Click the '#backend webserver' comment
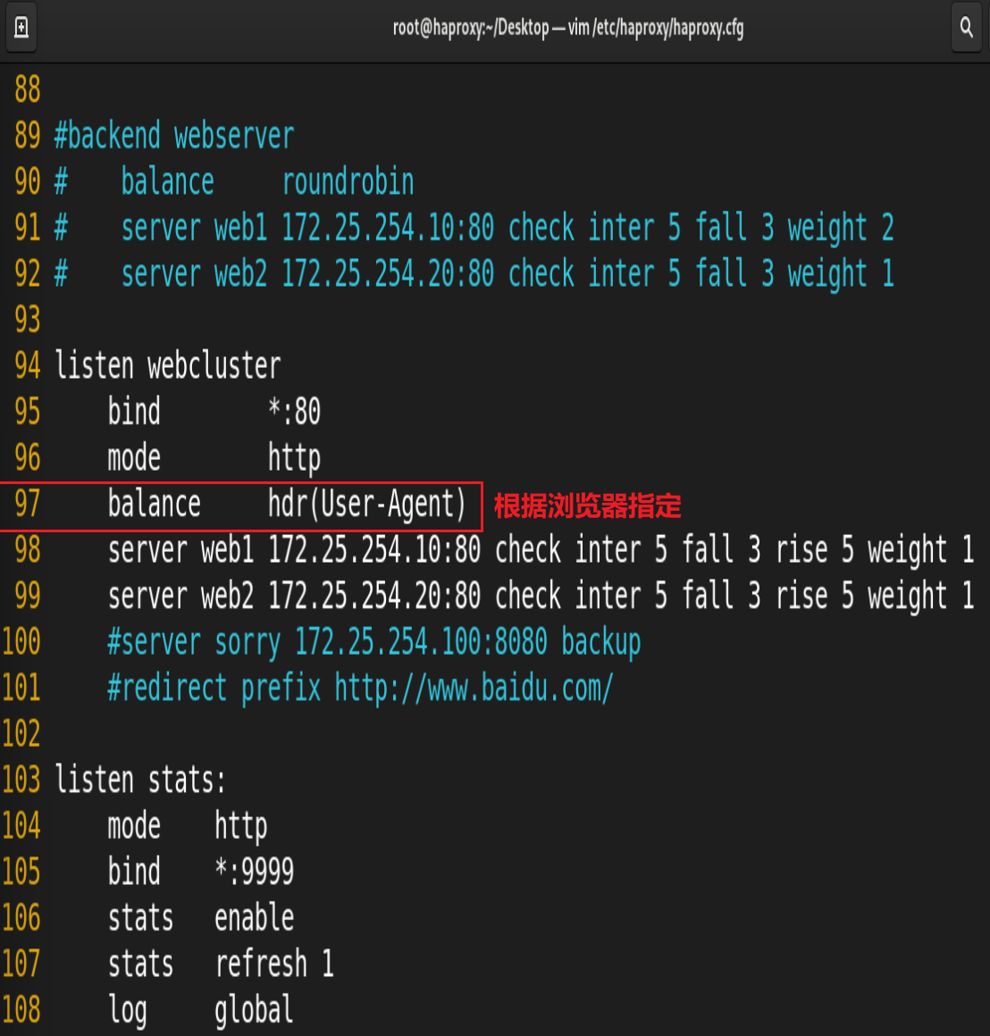 [174, 136]
